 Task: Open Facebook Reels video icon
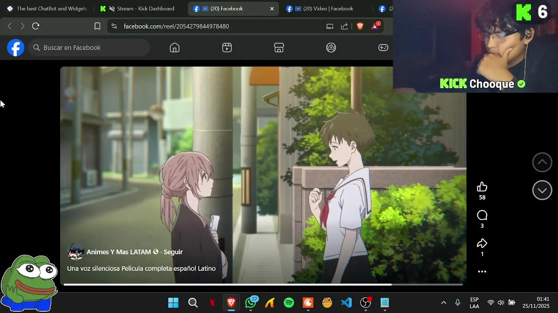click(x=227, y=48)
